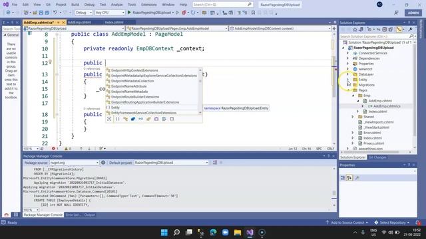Click Select Repository in status bar
Viewport: 426px width, 239px height.
click(392, 222)
